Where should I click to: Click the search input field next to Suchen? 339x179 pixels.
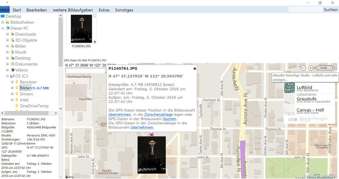pos(305,10)
